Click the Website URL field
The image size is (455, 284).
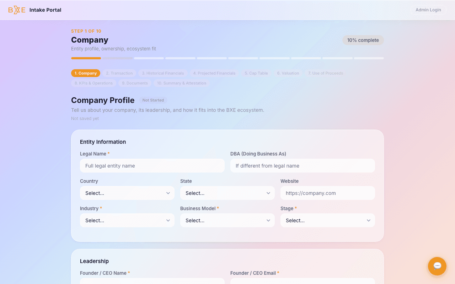pos(327,193)
